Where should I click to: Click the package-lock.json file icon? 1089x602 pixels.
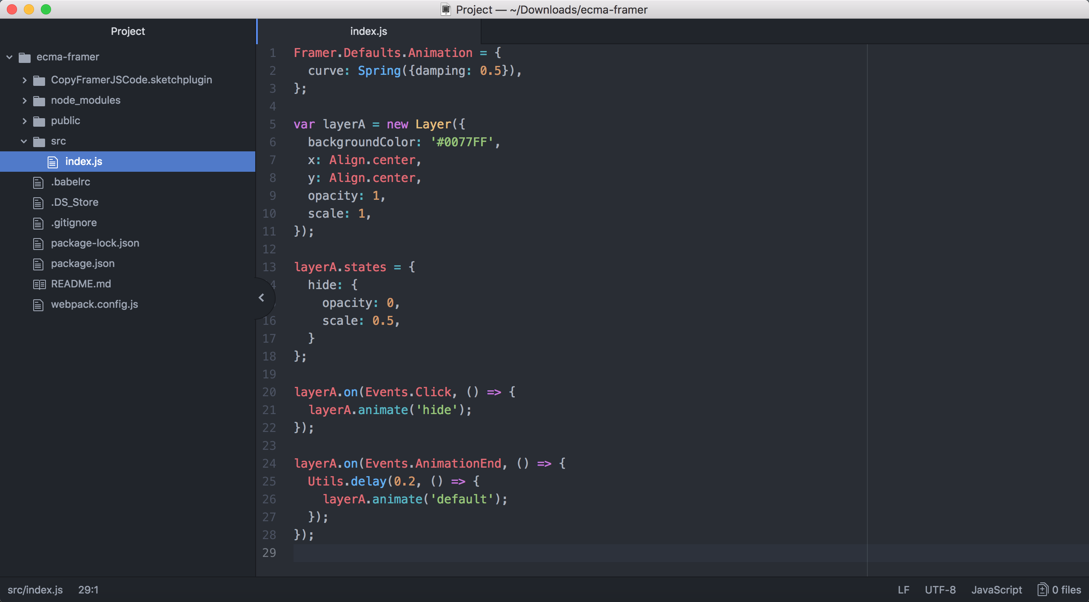(38, 244)
